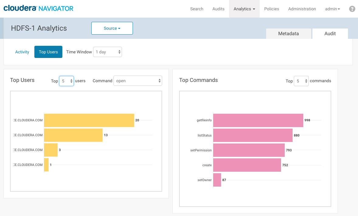Select the Audit tab
This screenshot has width=358, height=216.
click(x=330, y=34)
